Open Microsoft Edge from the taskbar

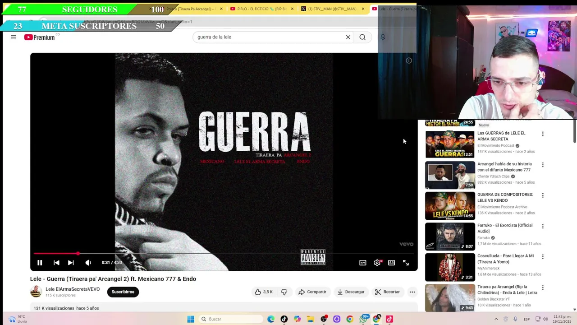[271, 319]
